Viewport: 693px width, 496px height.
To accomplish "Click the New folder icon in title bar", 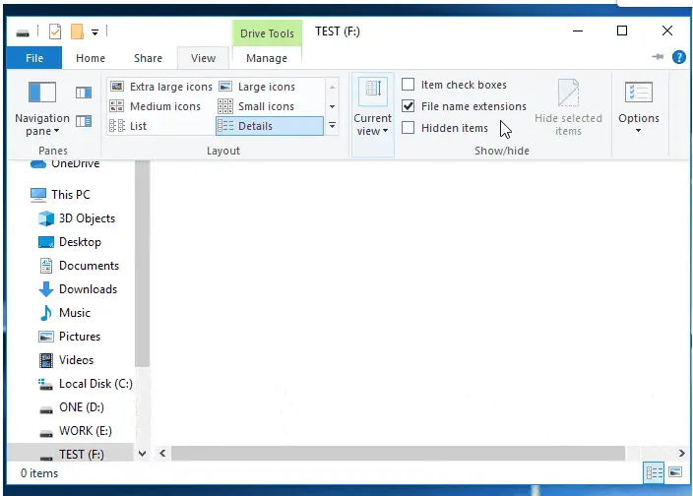I will 77,31.
